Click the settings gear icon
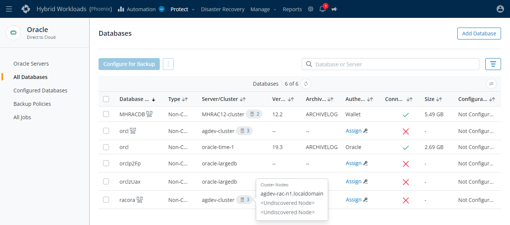This screenshot has width=510, height=225. pos(311,9)
